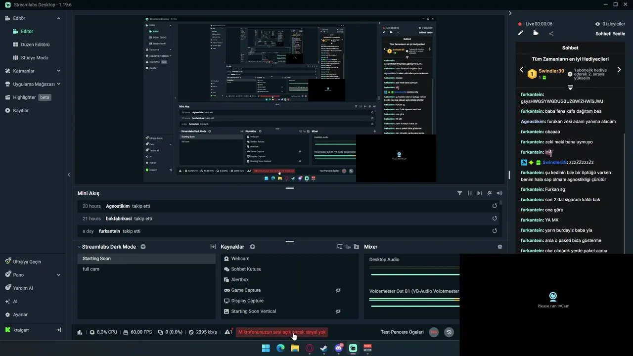Add a new scene with the plus icon
633x356 pixels.
pyautogui.click(x=143, y=247)
